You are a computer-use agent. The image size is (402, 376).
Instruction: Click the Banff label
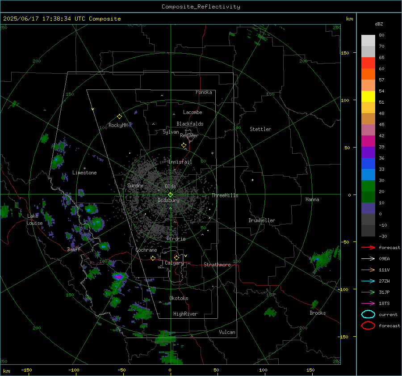pyautogui.click(x=74, y=249)
